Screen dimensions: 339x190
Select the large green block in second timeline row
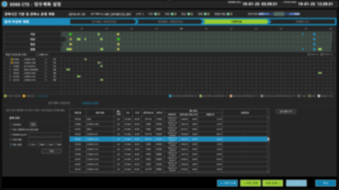[x=118, y=39]
